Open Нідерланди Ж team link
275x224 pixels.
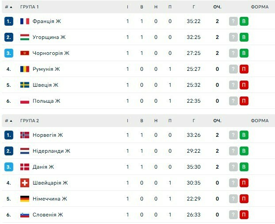[51, 151]
